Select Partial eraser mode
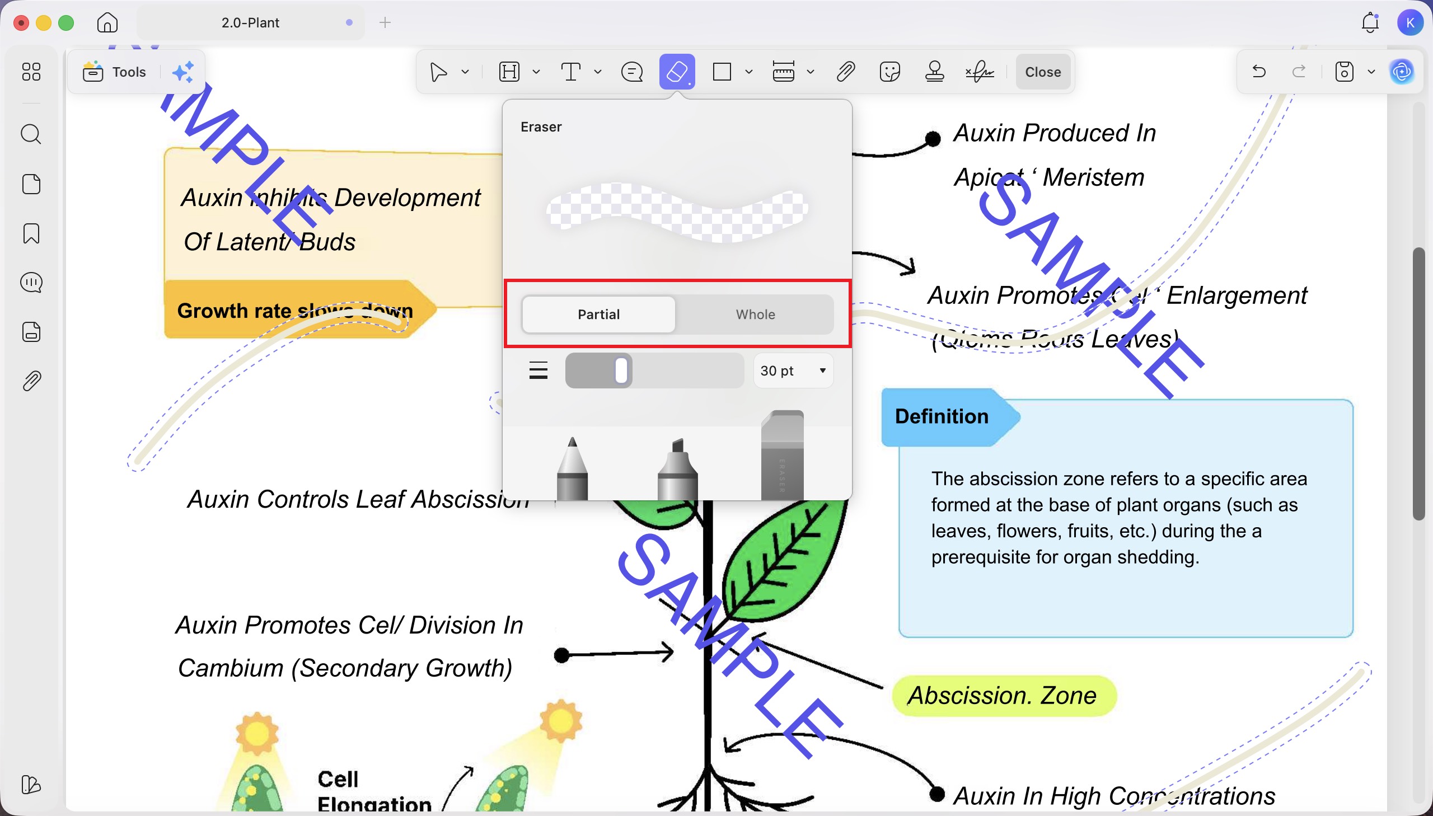 (x=598, y=315)
